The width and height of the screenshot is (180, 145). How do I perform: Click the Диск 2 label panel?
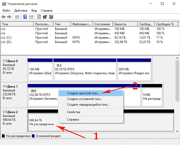pyautogui.click(x=14, y=120)
